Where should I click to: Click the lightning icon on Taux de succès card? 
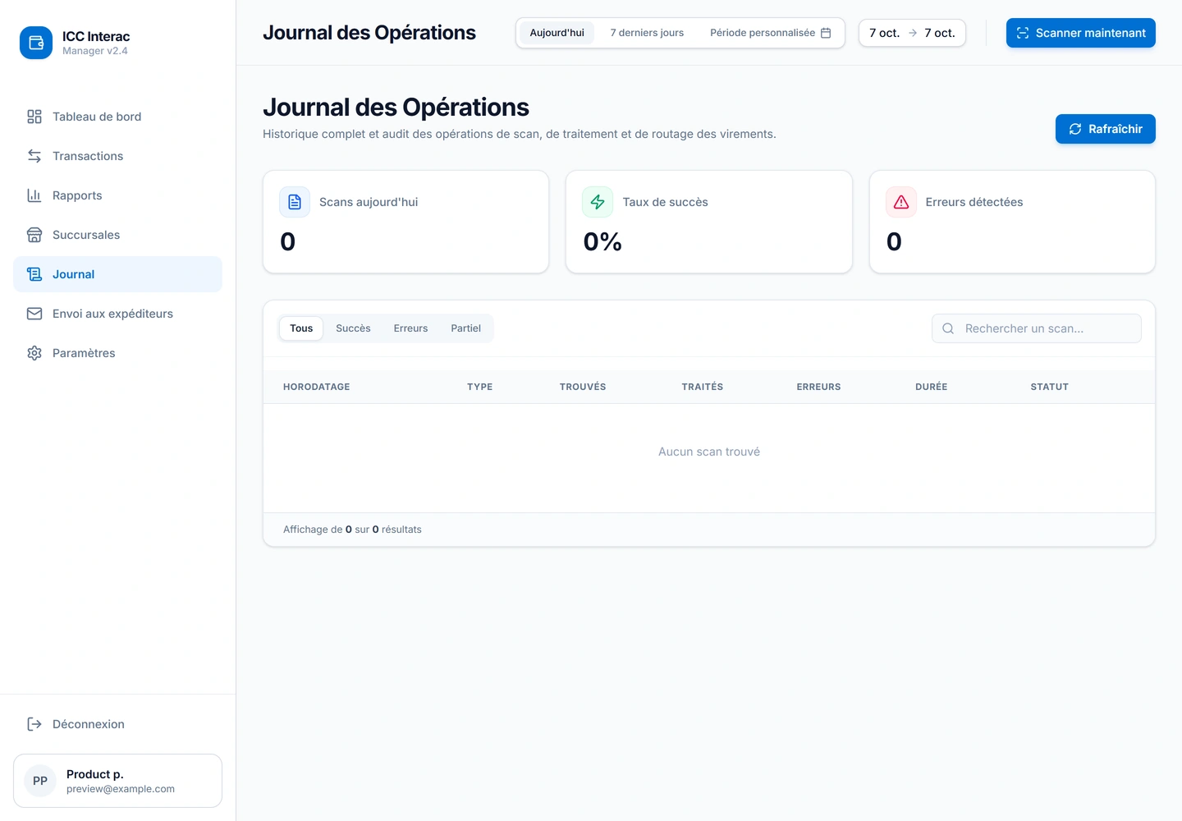(598, 202)
